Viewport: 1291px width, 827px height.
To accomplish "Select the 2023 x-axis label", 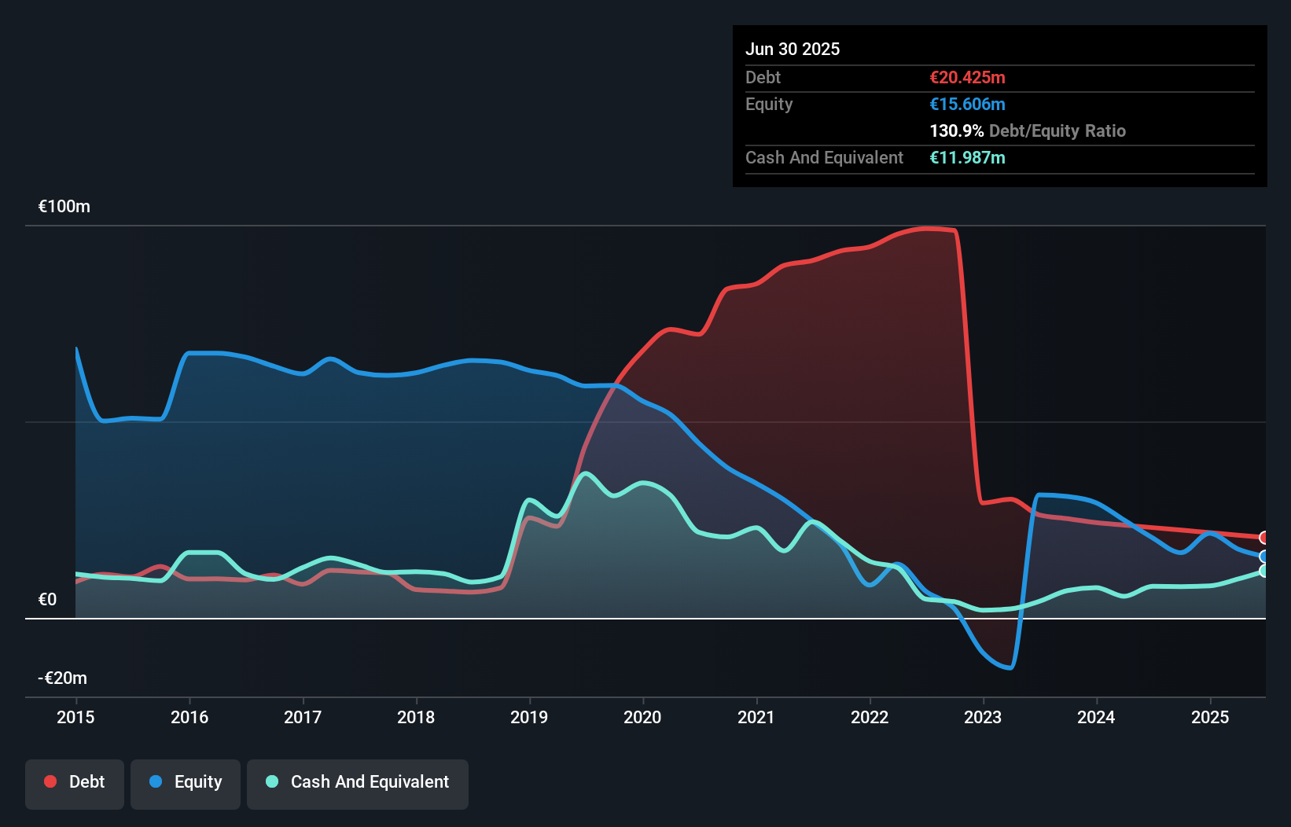I will [x=983, y=717].
